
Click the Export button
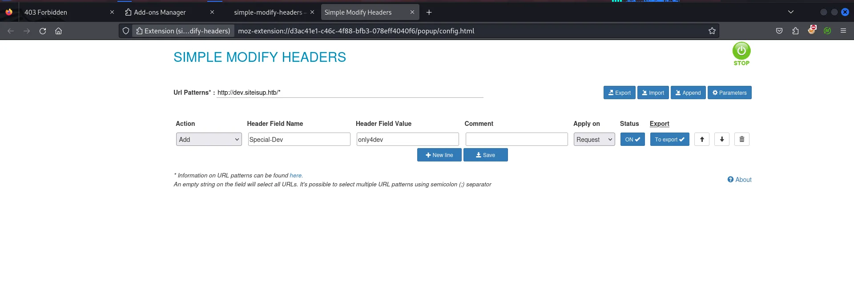coord(620,93)
